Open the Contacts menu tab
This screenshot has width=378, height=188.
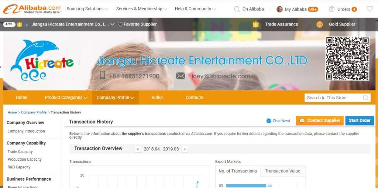[194, 98]
